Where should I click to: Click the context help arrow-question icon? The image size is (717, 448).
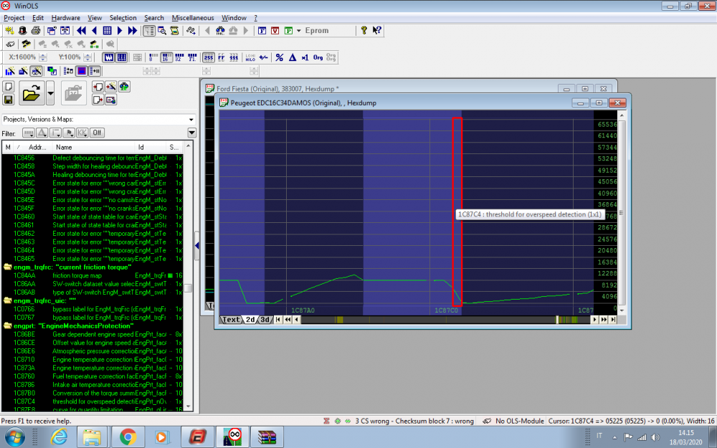[377, 31]
